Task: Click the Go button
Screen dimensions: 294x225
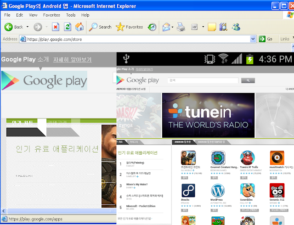Action: (x=266, y=39)
